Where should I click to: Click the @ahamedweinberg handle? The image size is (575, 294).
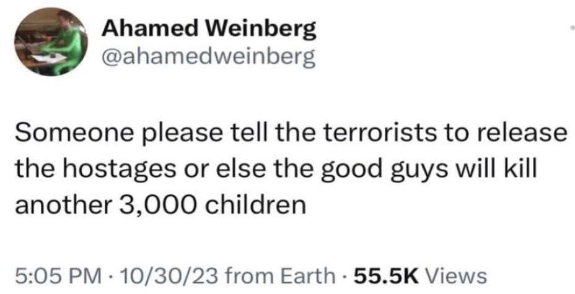(x=208, y=57)
